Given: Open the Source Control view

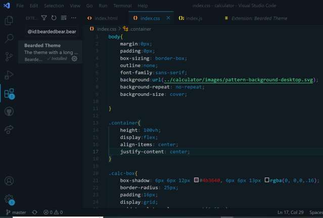Looking at the screenshot, I should point(9,57).
